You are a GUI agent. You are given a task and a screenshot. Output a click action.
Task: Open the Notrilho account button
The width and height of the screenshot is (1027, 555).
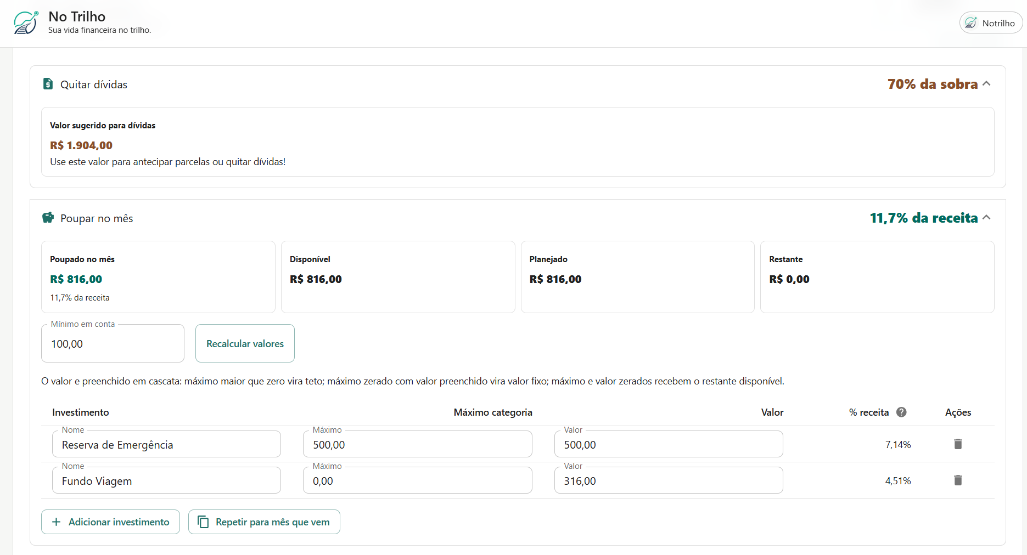pos(991,23)
